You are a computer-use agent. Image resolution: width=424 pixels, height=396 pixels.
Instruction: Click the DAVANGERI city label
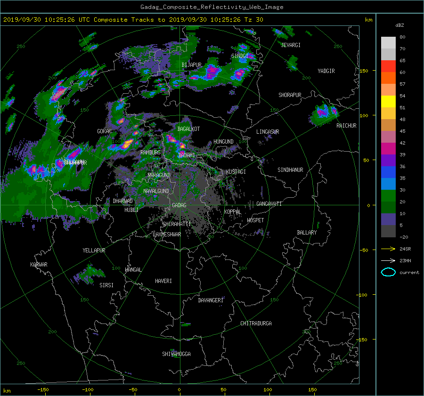211,300
